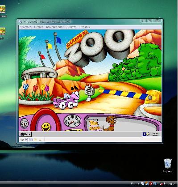
Task: Click the Windows 95 taskbar clock
Action: (x=156, y=134)
